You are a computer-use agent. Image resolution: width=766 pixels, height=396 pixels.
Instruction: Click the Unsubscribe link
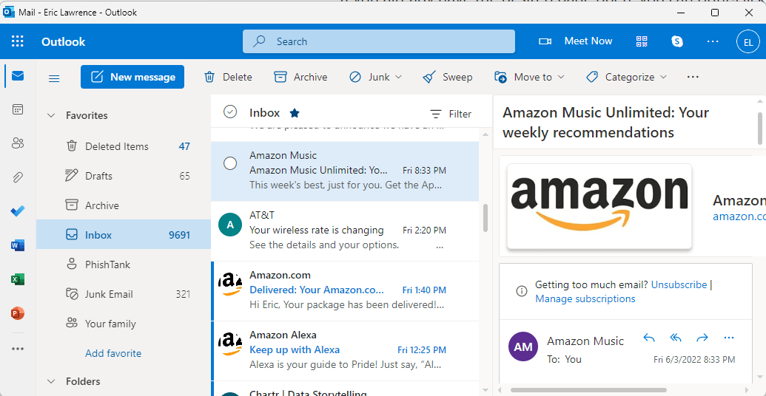[x=679, y=284]
